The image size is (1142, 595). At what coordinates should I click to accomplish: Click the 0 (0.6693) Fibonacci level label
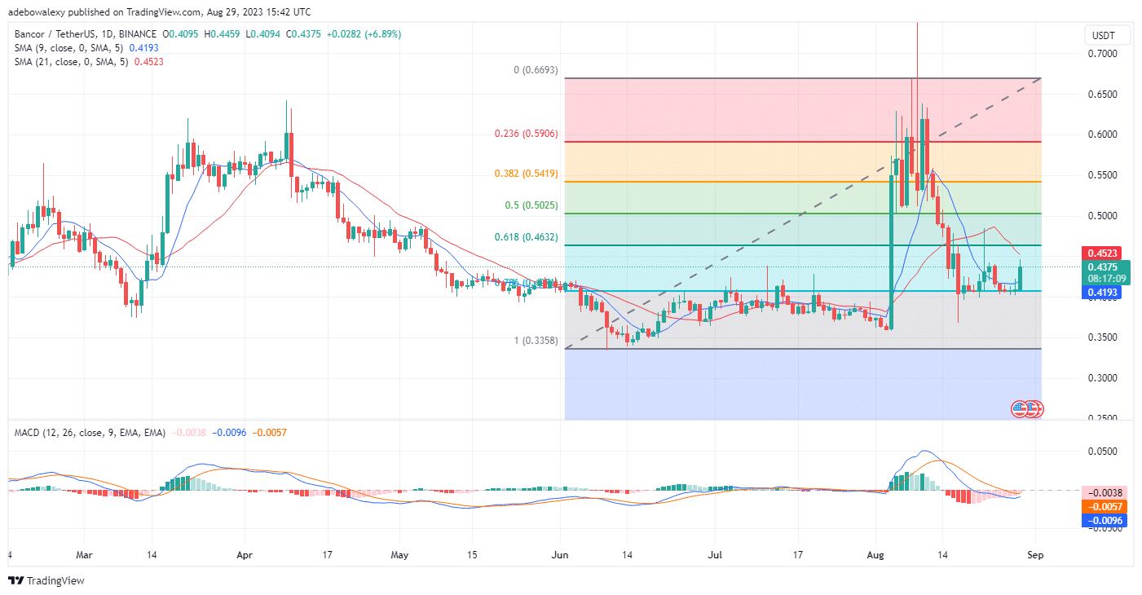536,70
